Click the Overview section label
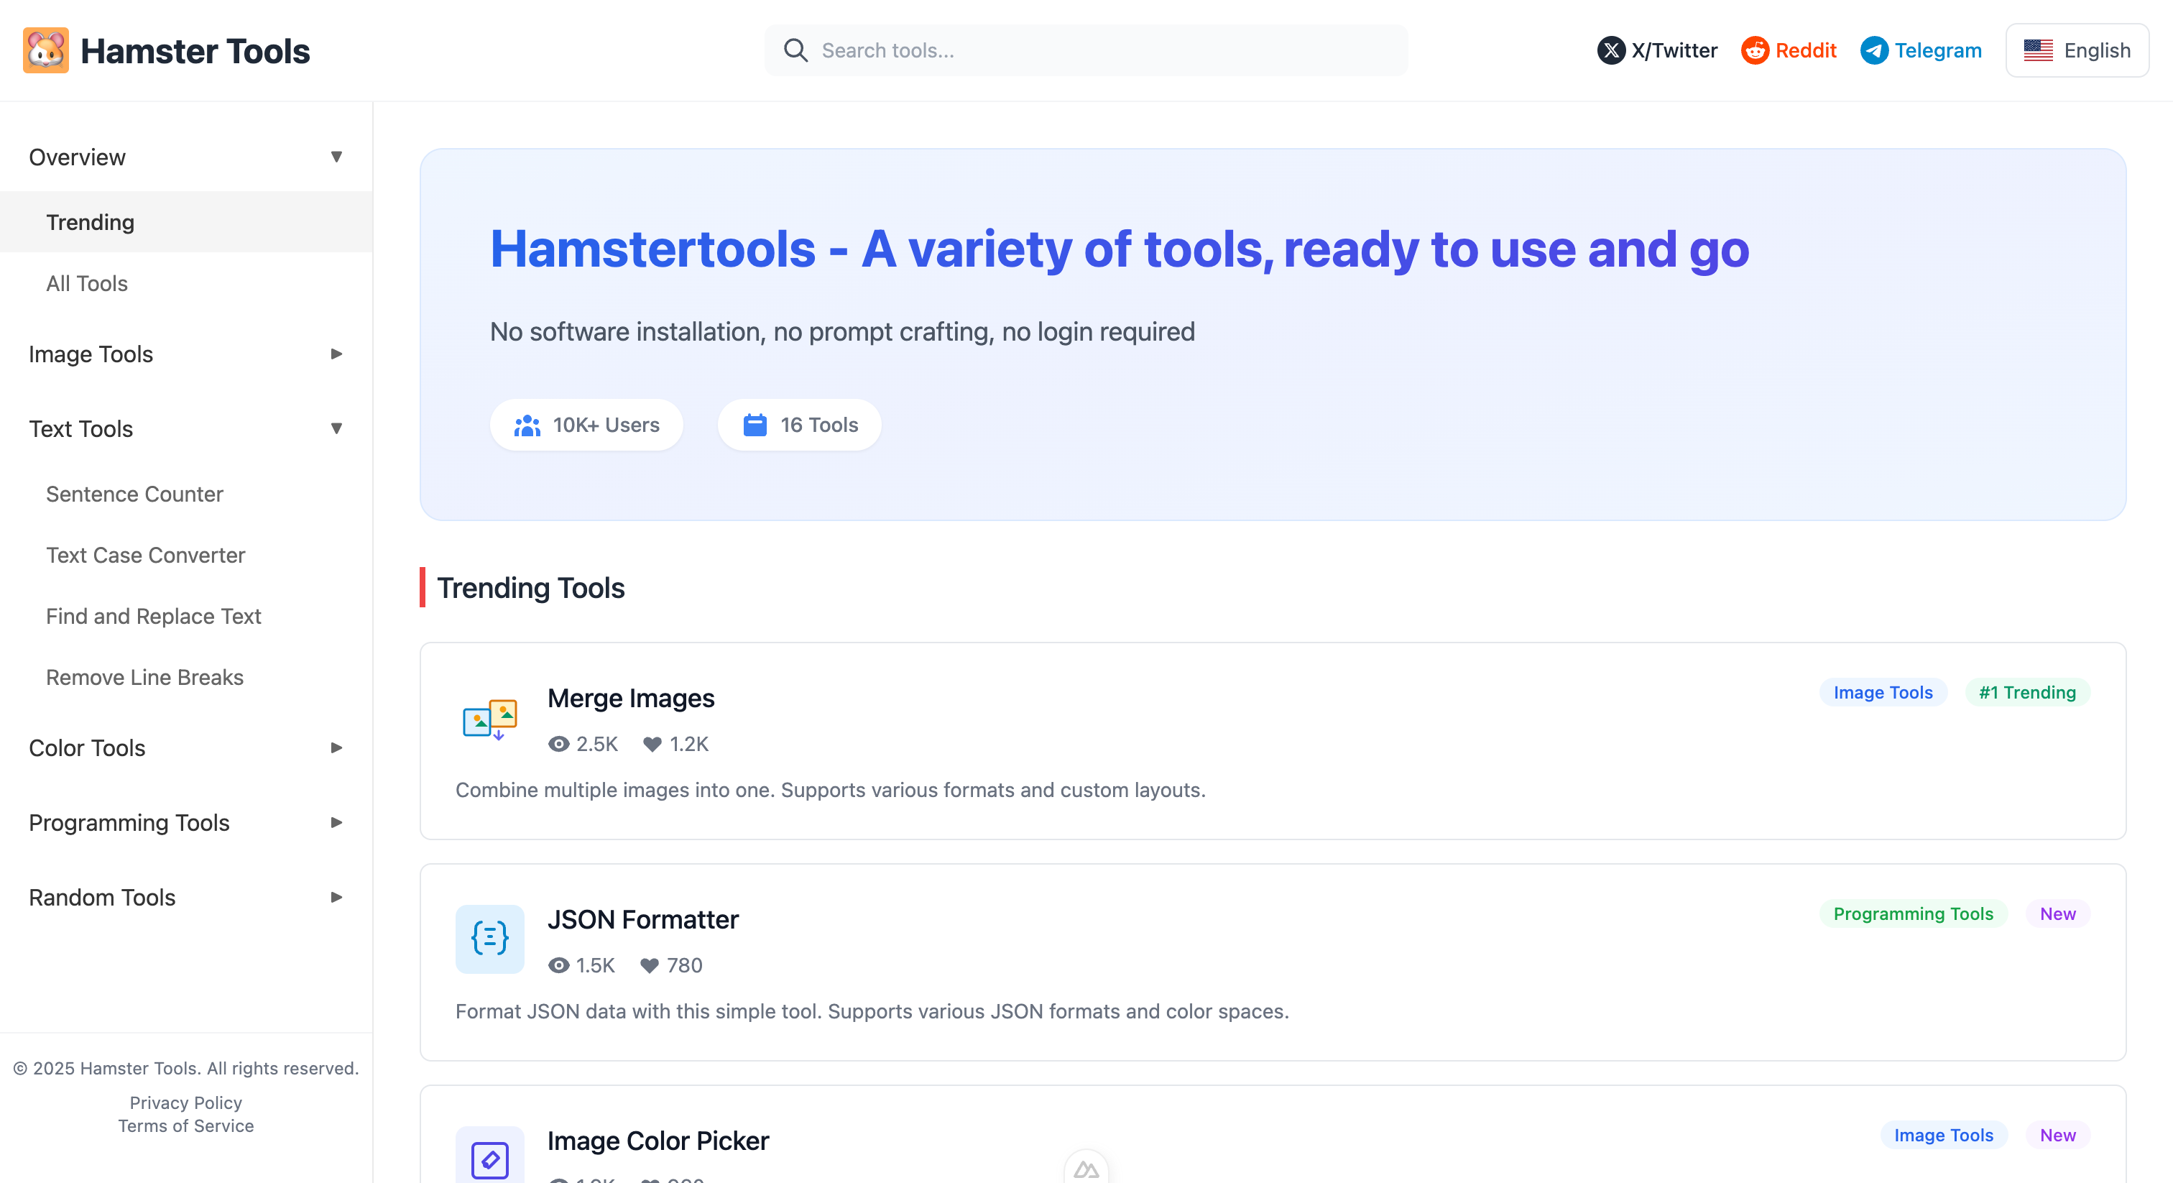2173x1183 pixels. [77, 157]
